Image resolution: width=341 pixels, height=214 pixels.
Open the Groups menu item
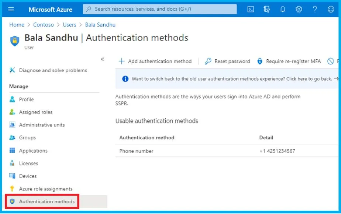[x=27, y=138]
